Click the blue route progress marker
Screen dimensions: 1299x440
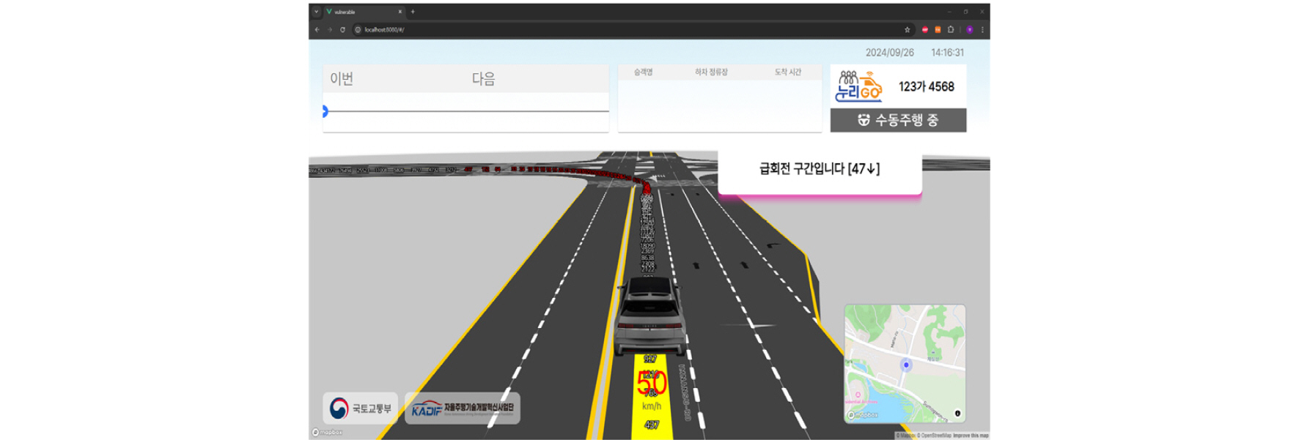pyautogui.click(x=325, y=111)
